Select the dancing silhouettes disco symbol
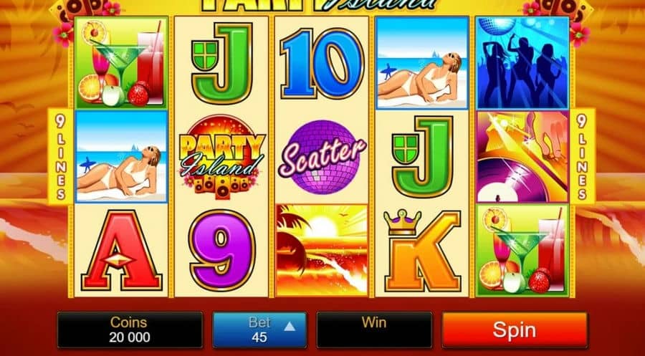This screenshot has height=356, width=645. pyautogui.click(x=522, y=63)
